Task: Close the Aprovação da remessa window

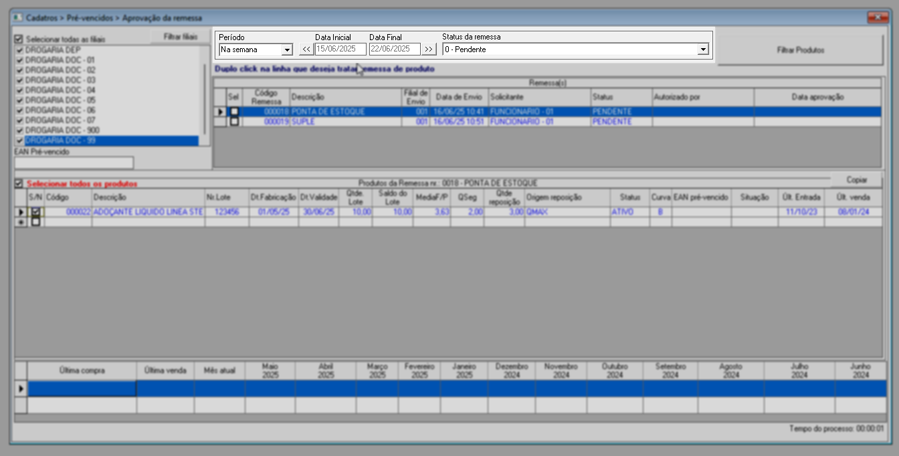Action: 876,18
